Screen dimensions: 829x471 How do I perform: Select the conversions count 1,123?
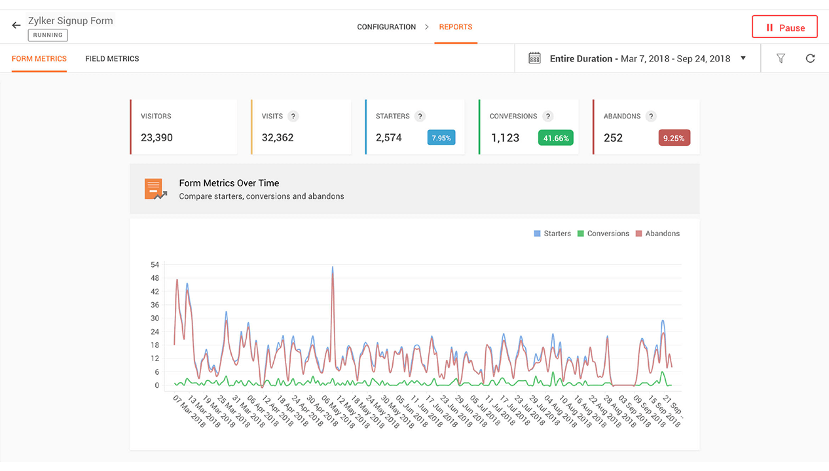[505, 138]
